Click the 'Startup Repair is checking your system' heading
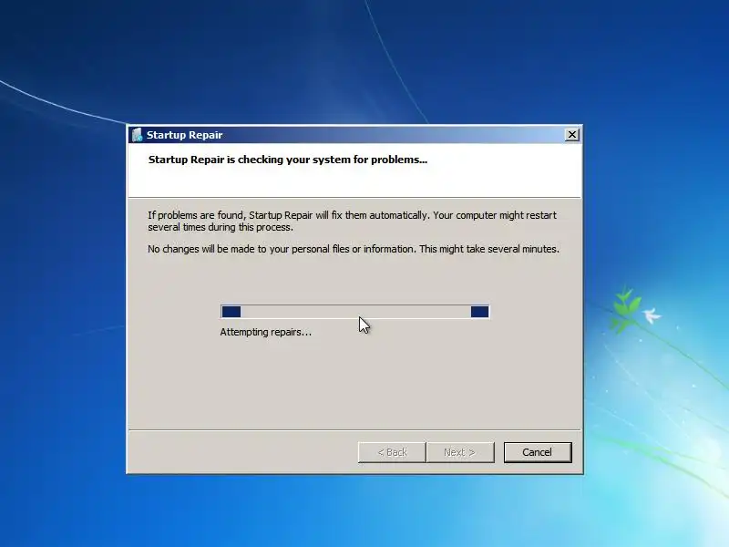 288,160
